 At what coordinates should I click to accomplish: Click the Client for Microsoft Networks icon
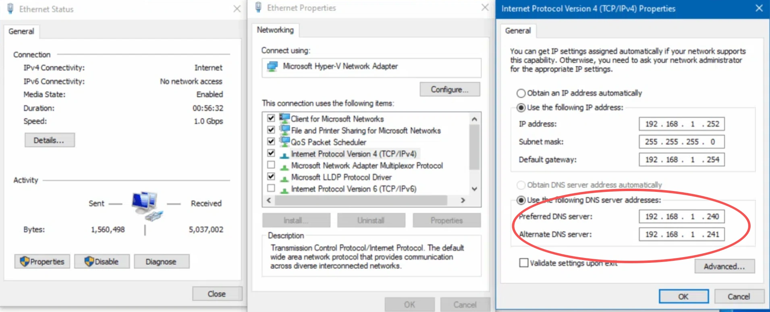[284, 119]
